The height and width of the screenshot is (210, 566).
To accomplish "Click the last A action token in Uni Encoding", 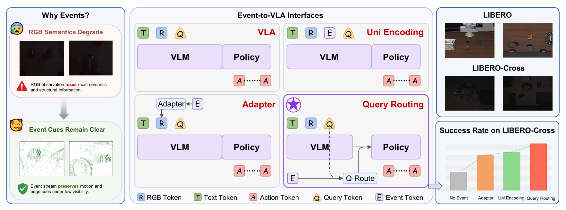I will [x=415, y=81].
